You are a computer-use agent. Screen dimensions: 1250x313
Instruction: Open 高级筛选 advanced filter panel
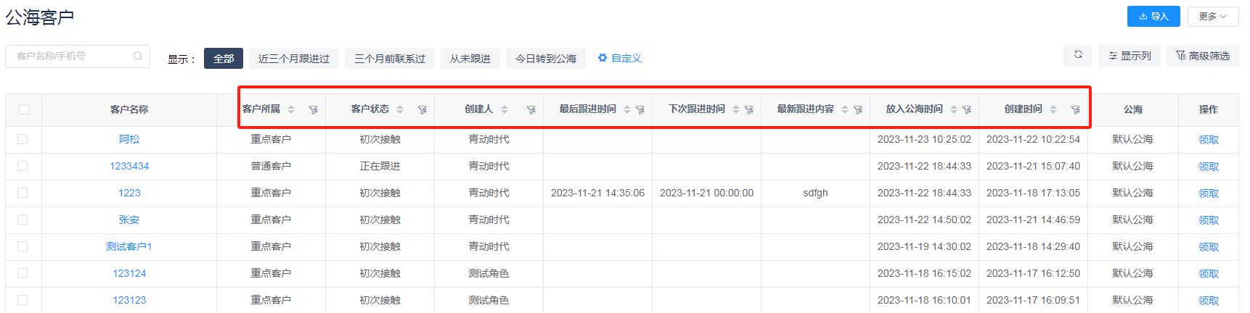1202,56
